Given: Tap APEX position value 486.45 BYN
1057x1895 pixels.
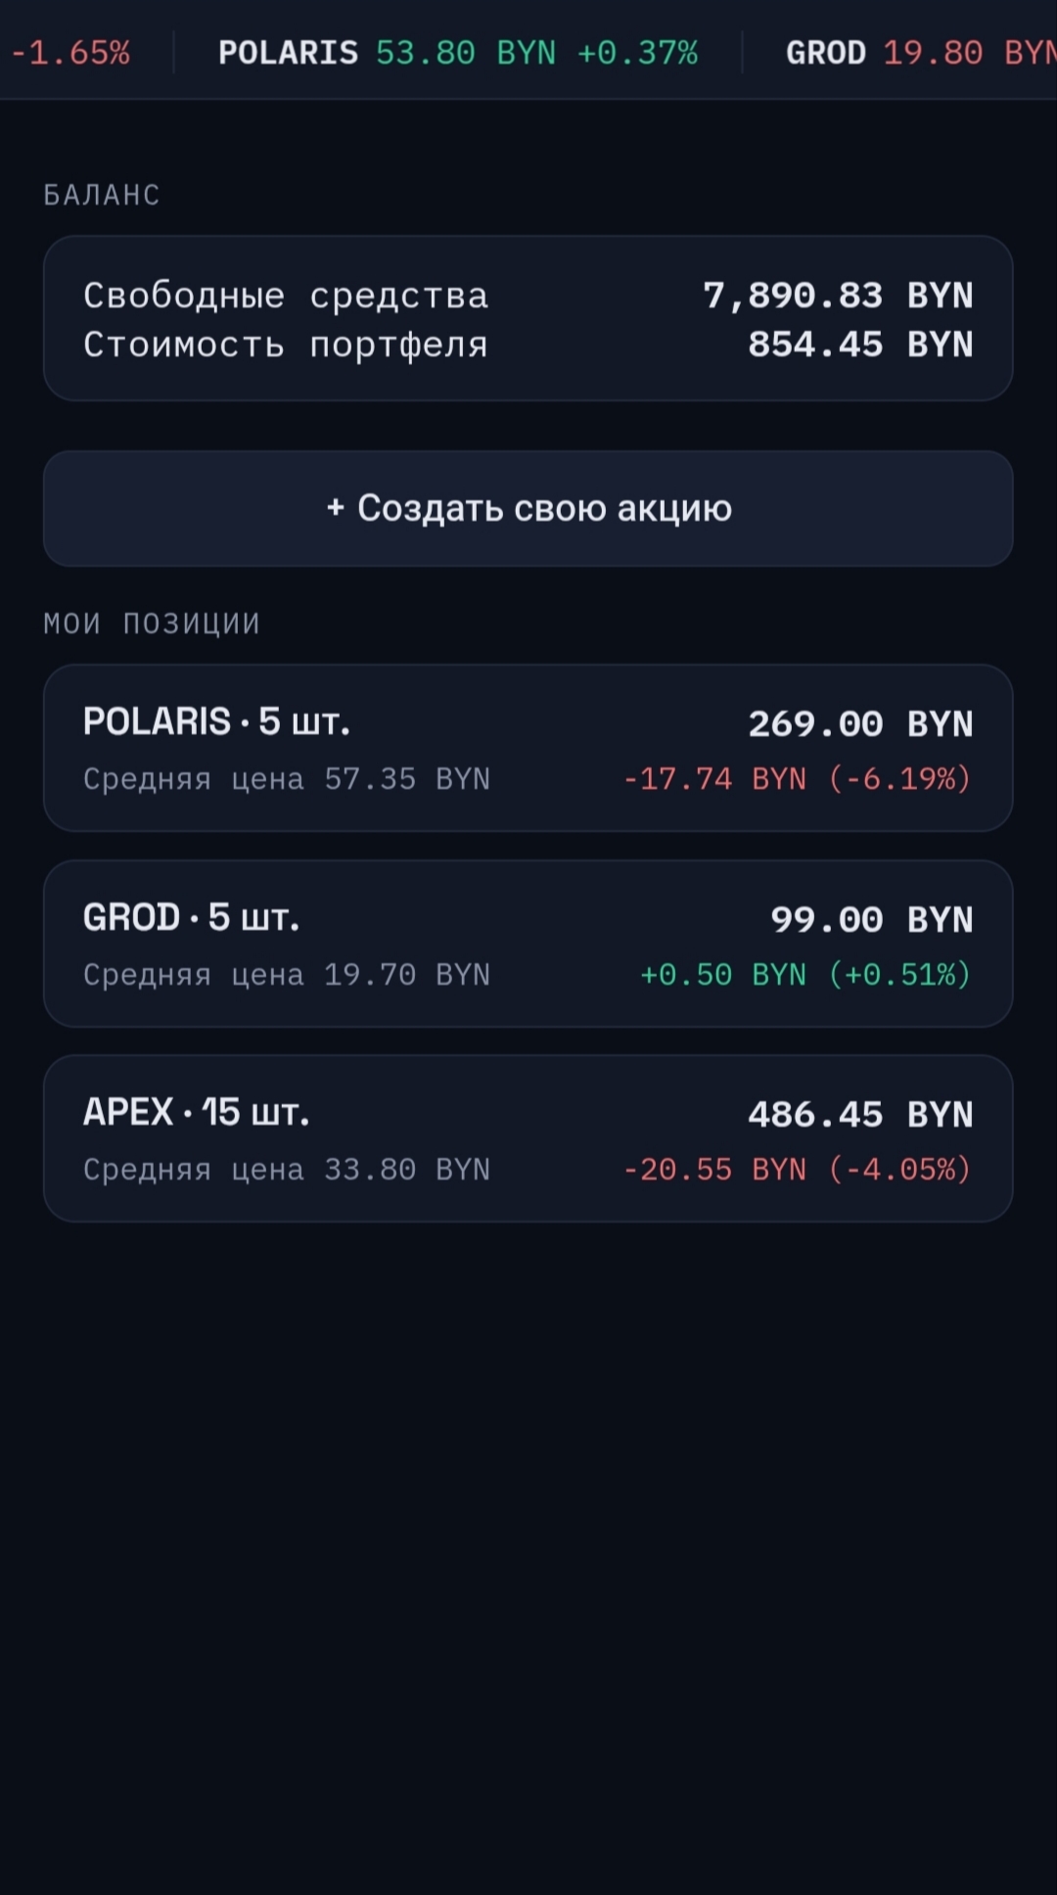Looking at the screenshot, I should pyautogui.click(x=860, y=1114).
